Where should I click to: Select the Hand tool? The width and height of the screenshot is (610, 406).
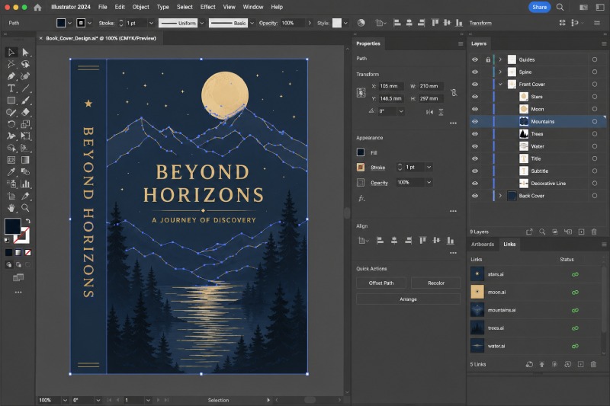point(11,208)
